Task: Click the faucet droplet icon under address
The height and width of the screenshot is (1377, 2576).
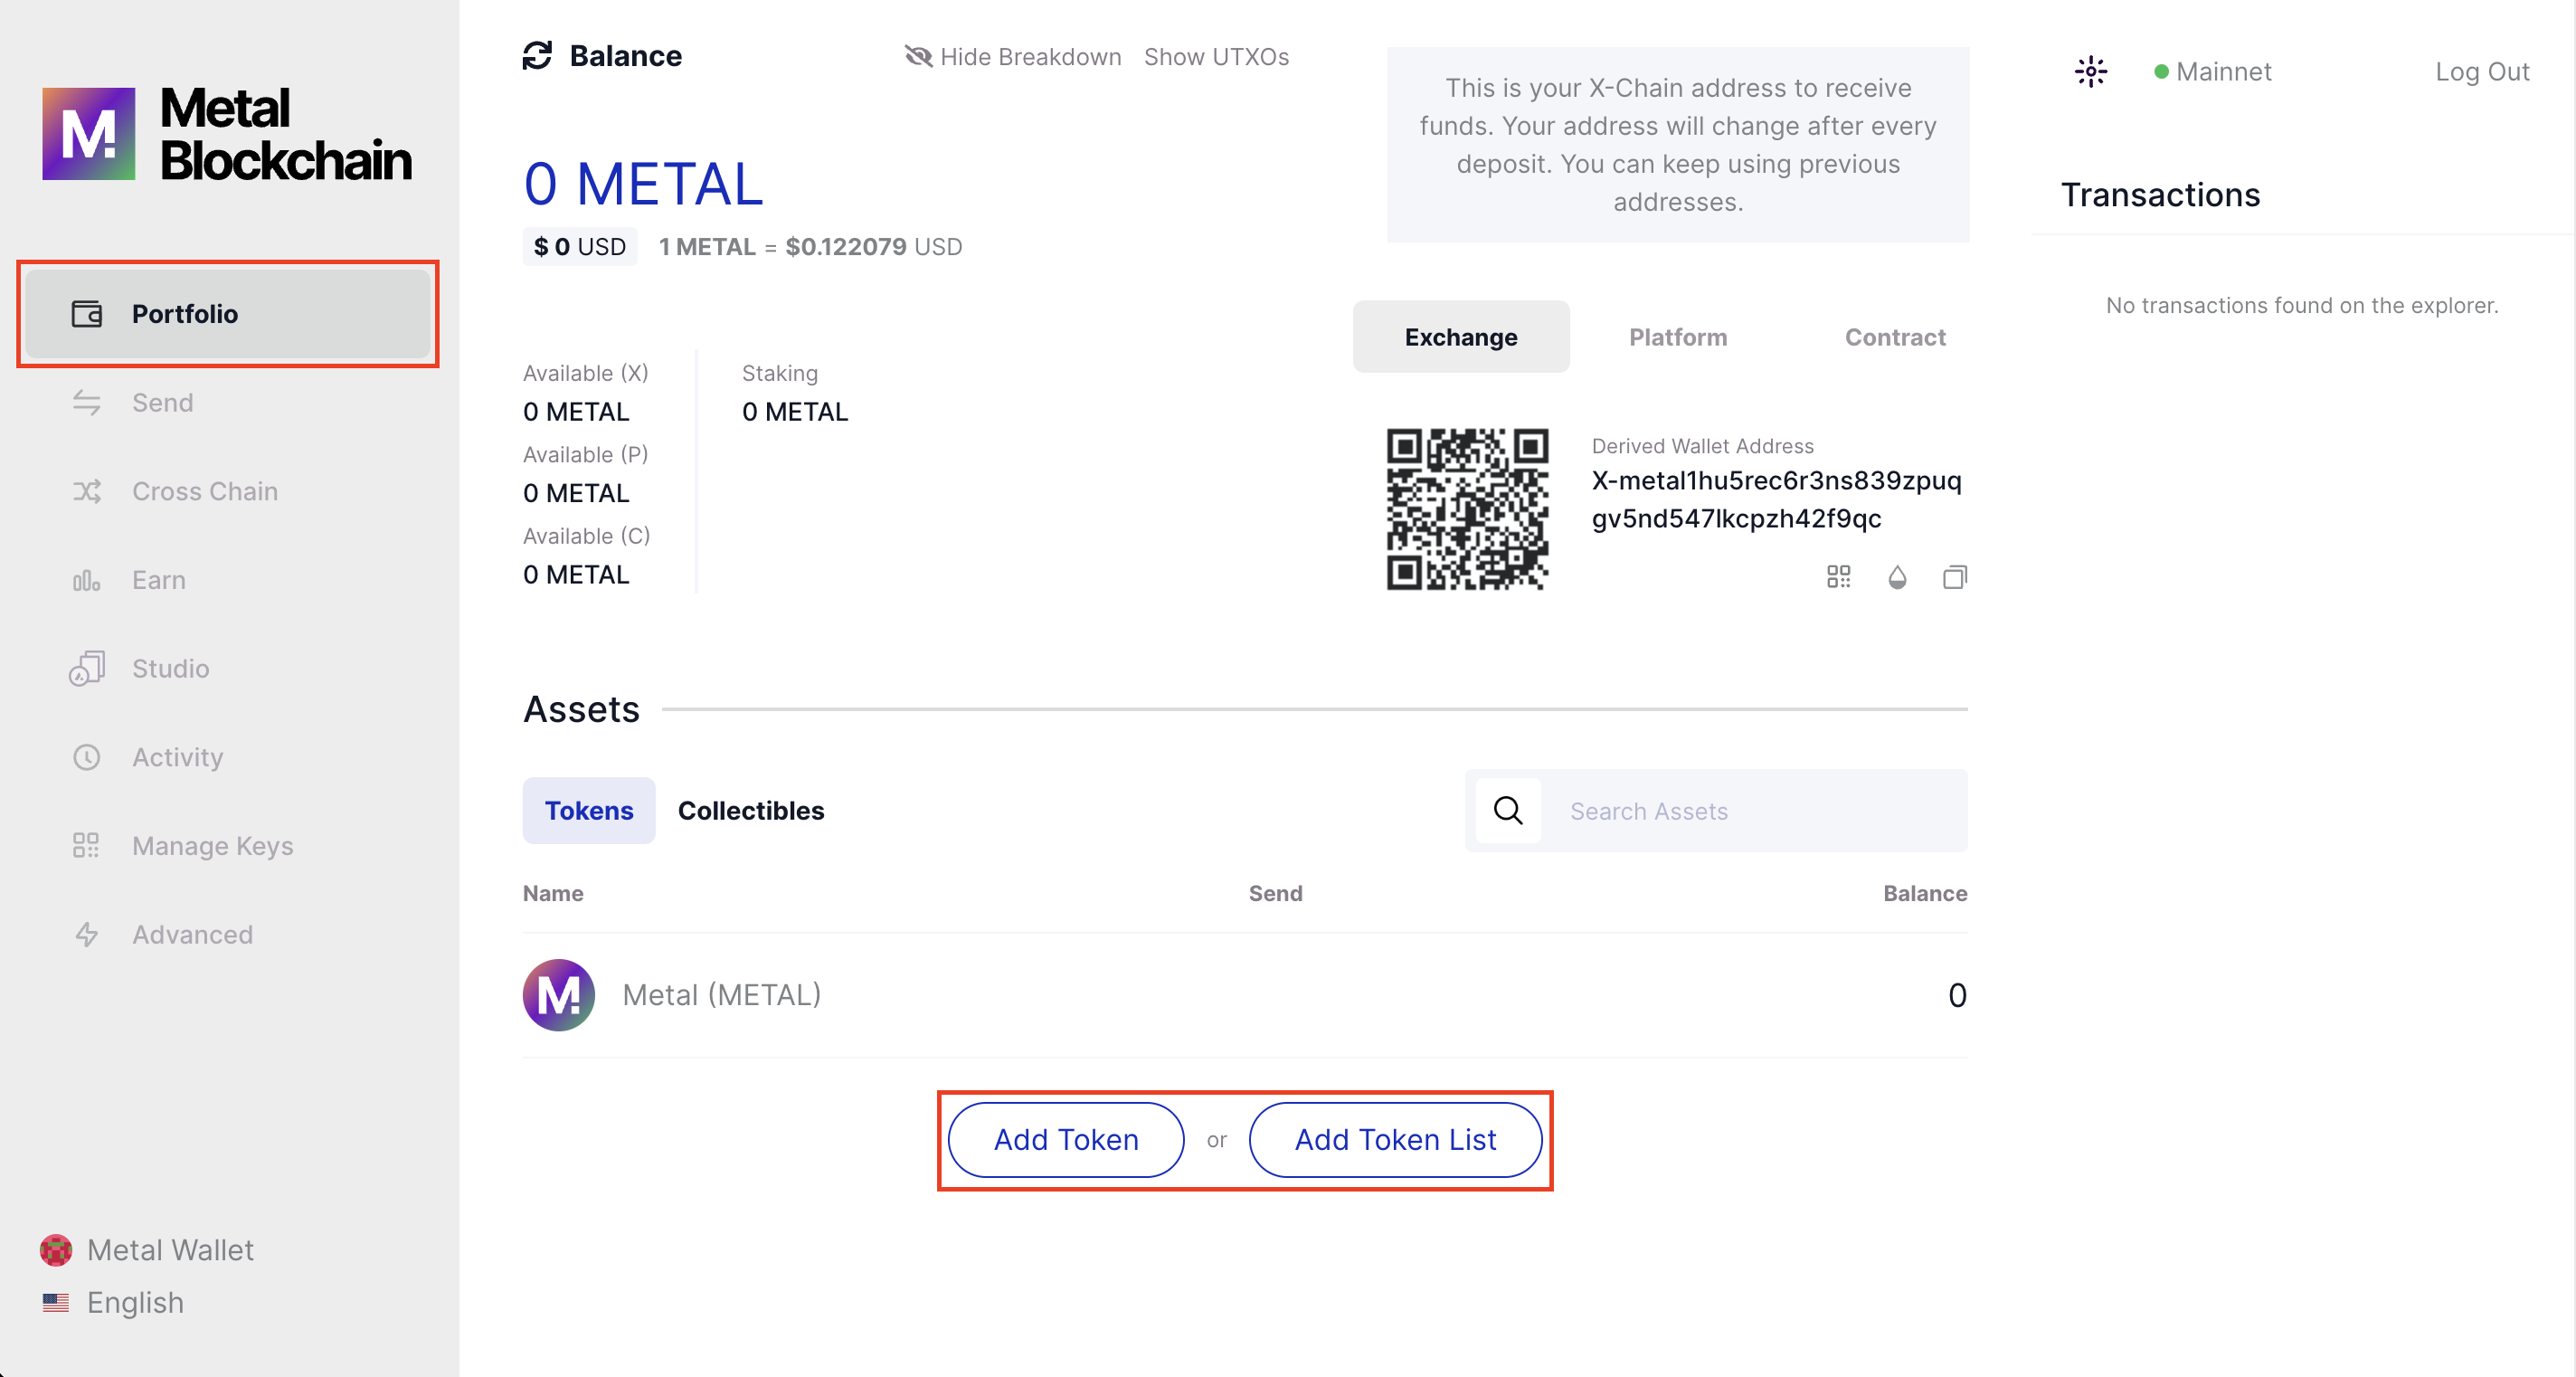Action: coord(1897,577)
